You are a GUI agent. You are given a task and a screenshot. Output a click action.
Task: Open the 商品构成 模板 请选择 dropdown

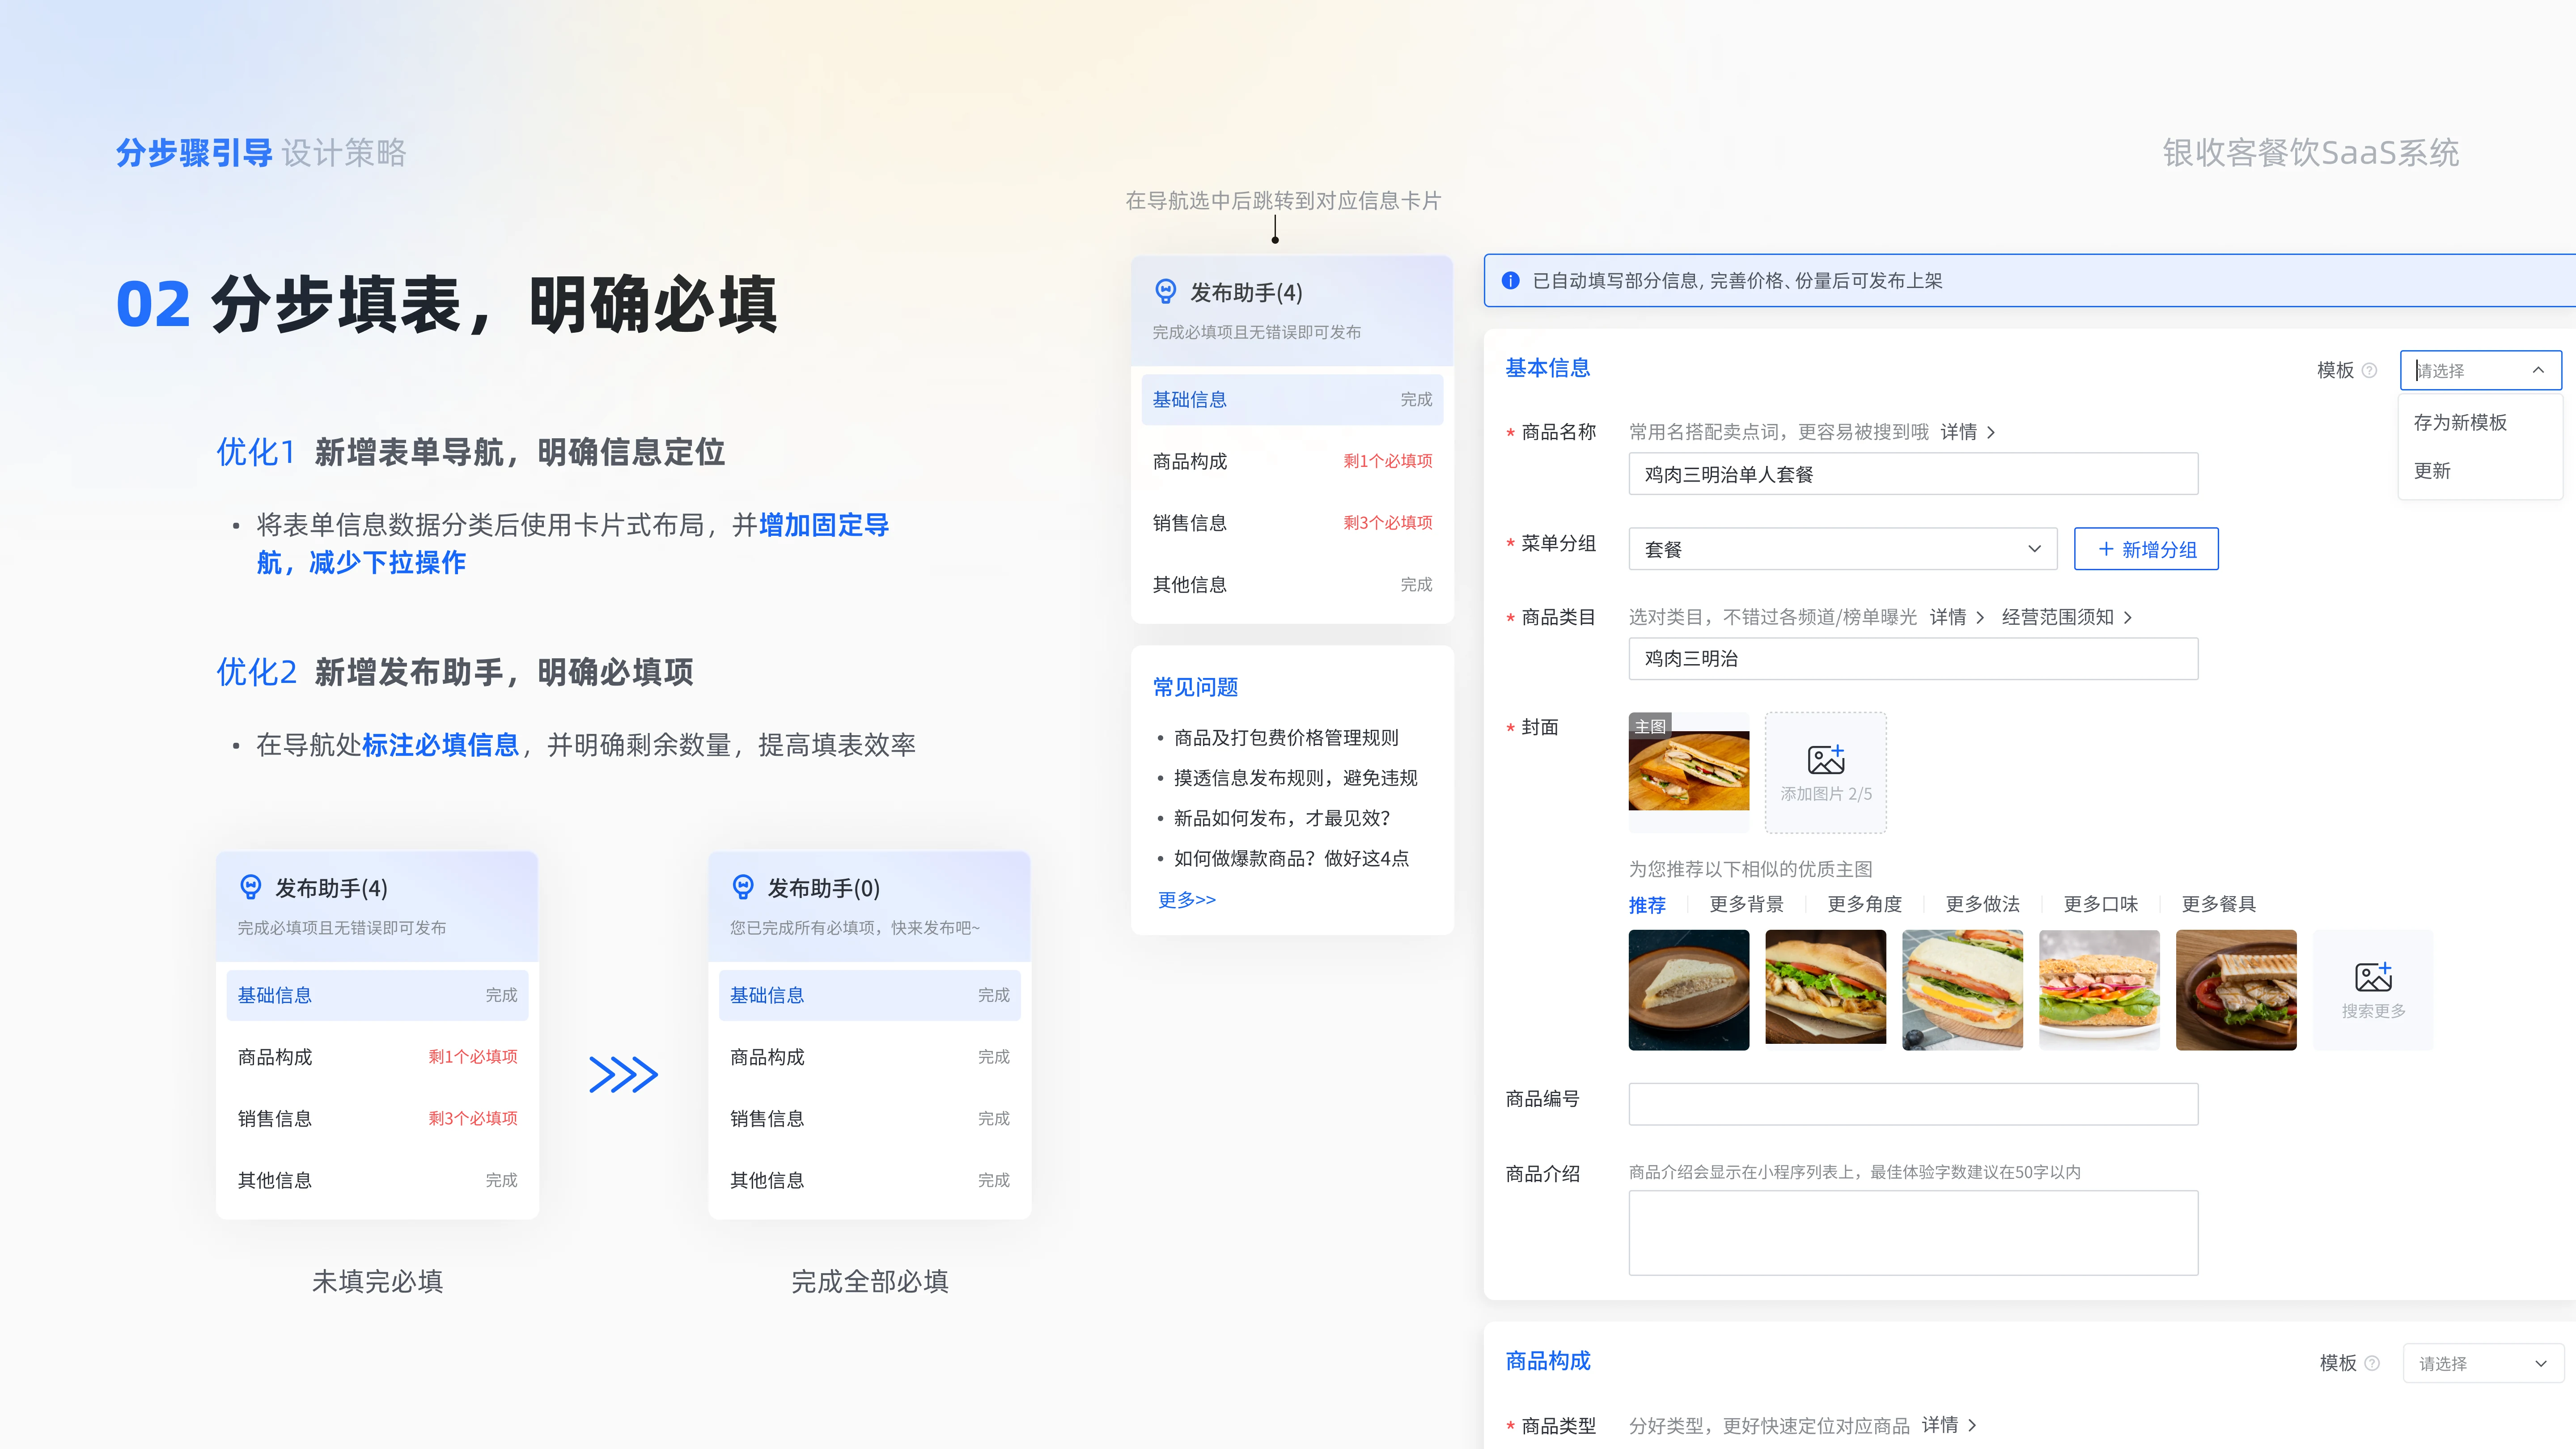pyautogui.click(x=2483, y=1363)
